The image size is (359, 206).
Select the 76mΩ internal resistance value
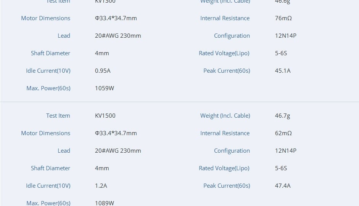(283, 18)
